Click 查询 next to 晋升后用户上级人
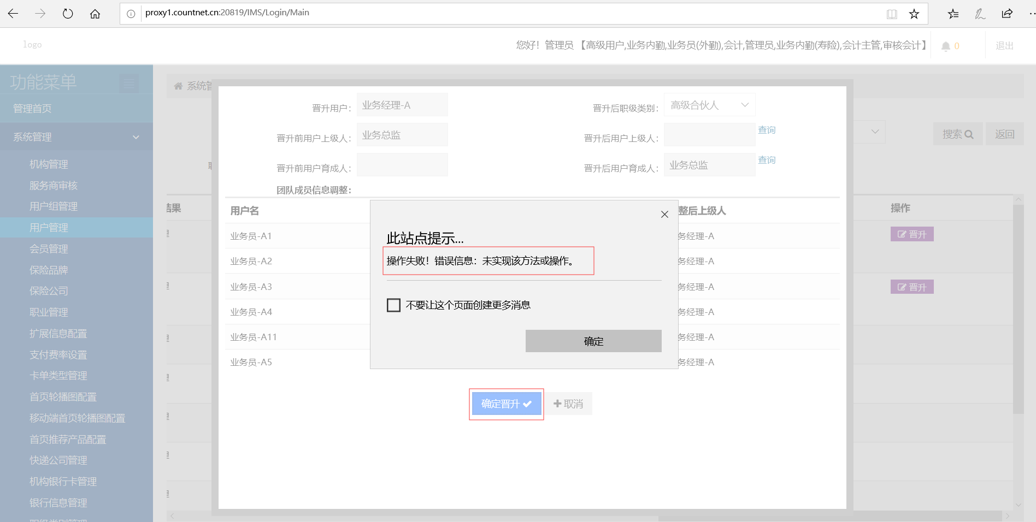 [767, 130]
